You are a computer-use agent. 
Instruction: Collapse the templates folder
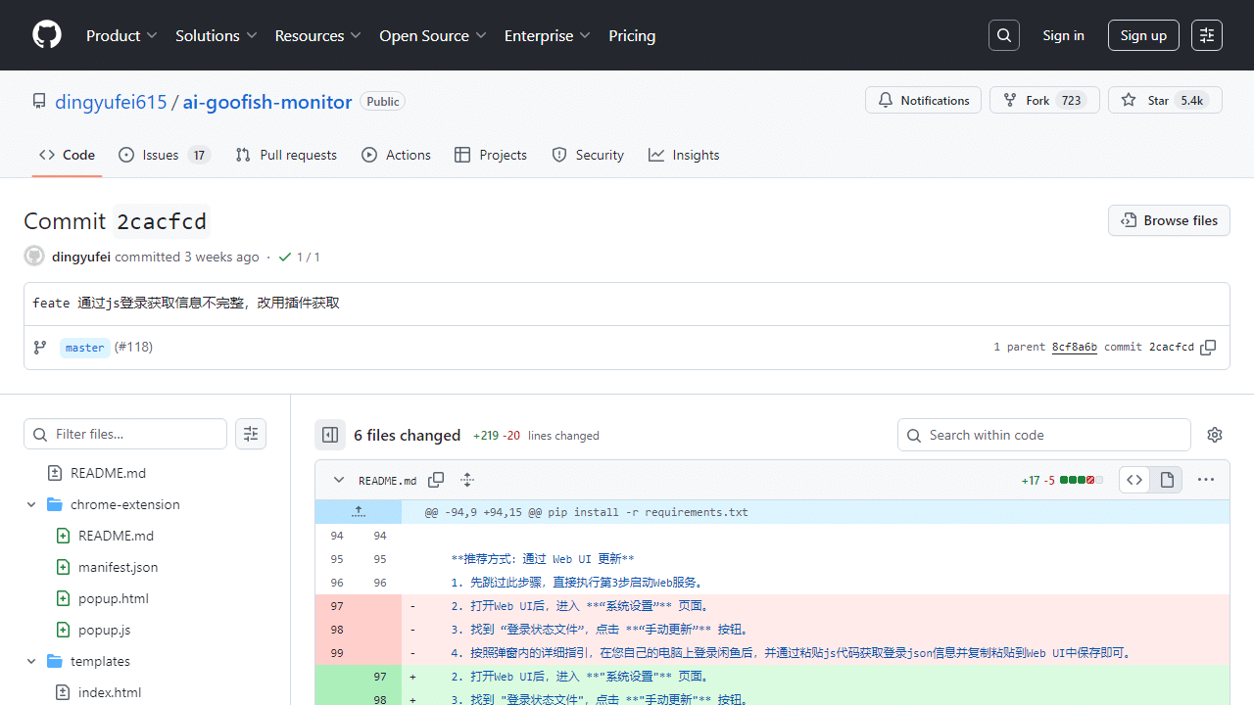click(31, 661)
